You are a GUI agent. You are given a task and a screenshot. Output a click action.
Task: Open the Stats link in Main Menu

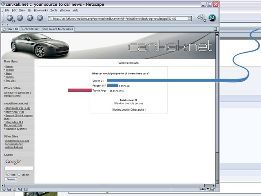coord(9,73)
